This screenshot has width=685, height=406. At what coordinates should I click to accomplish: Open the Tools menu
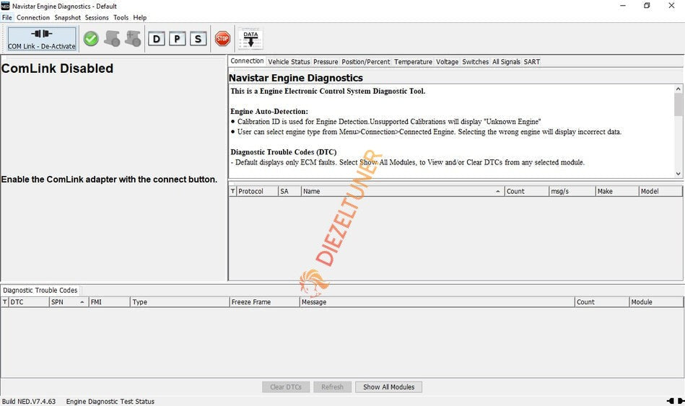pyautogui.click(x=121, y=17)
